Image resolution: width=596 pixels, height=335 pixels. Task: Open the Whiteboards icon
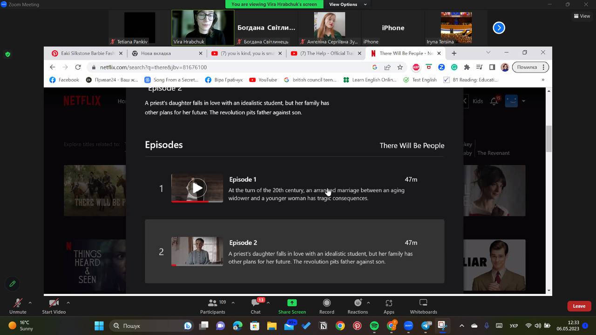(423, 303)
